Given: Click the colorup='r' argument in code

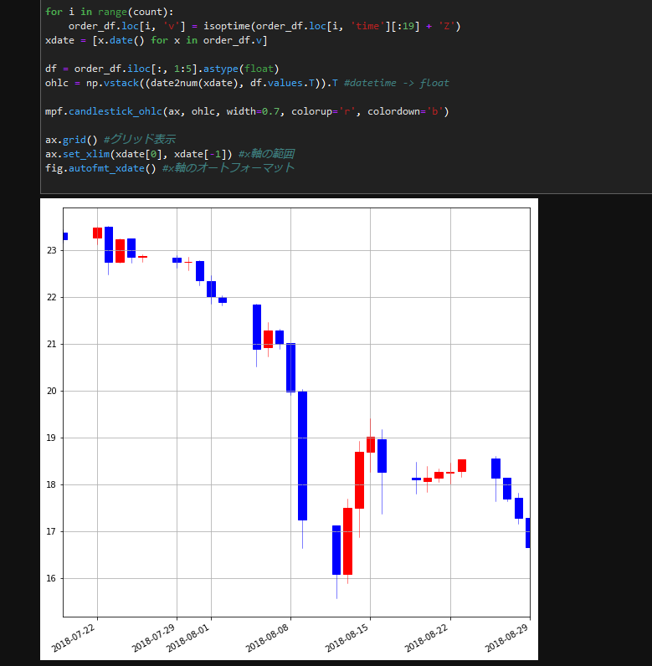Looking at the screenshot, I should pos(323,111).
